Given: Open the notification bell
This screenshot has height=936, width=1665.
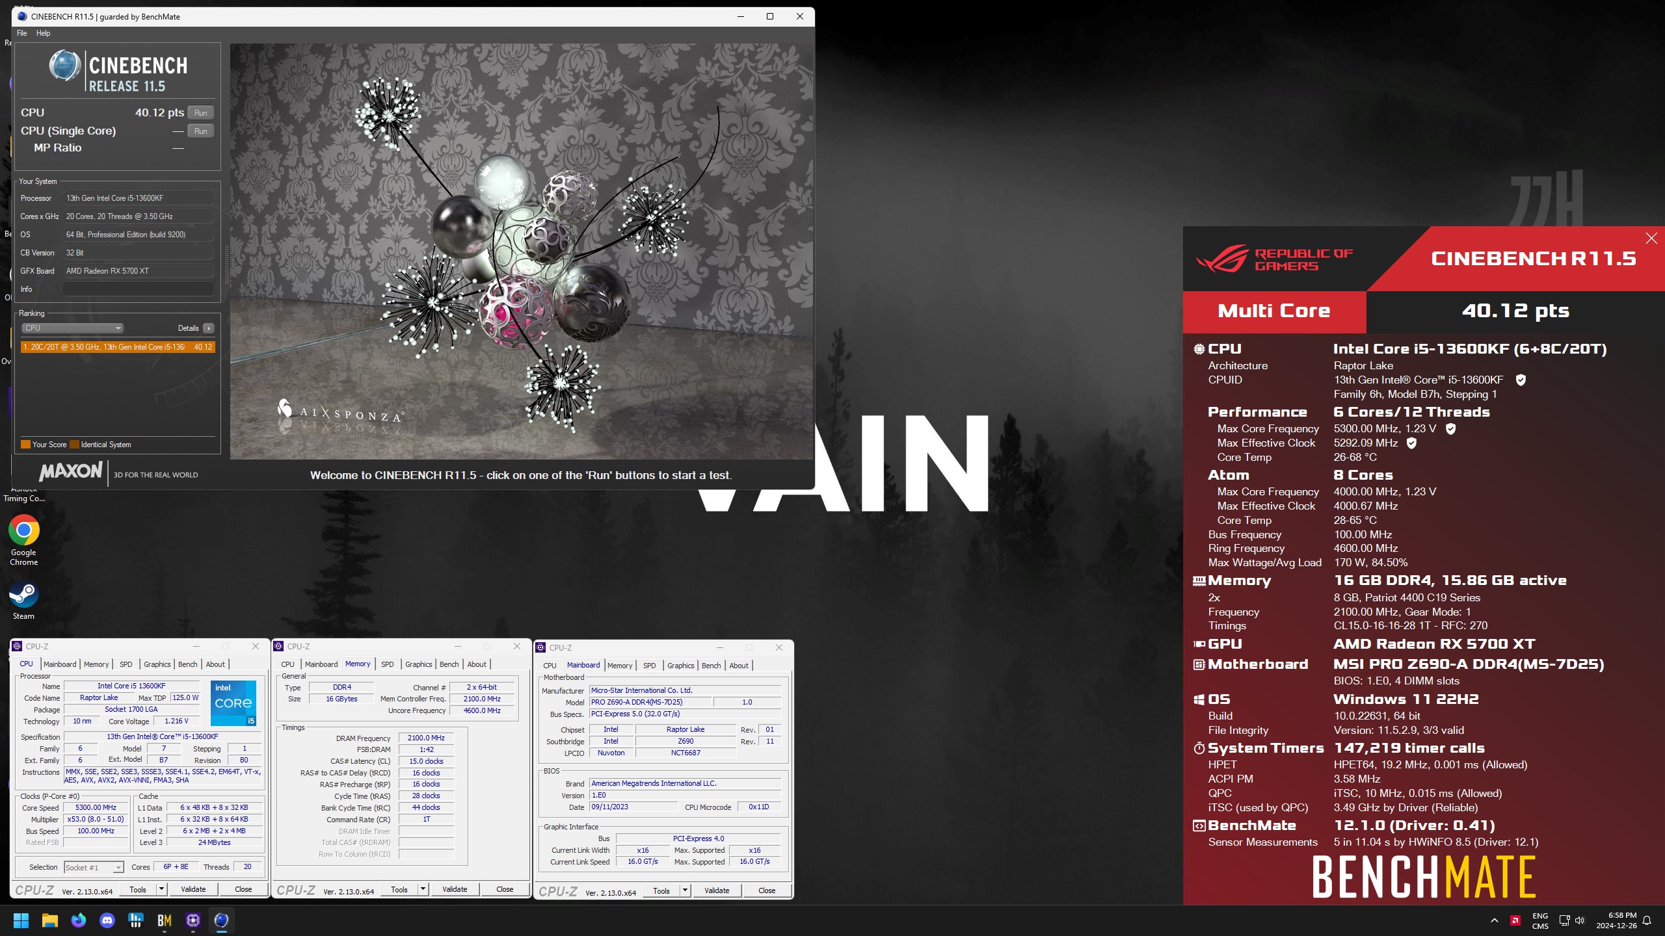Looking at the screenshot, I should (1647, 920).
